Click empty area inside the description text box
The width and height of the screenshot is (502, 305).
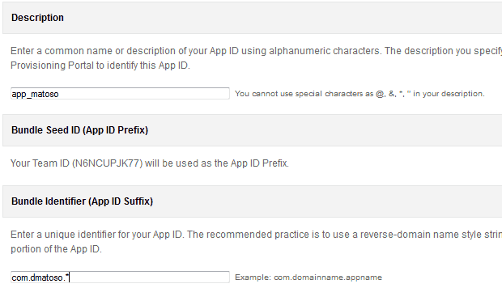(144, 94)
